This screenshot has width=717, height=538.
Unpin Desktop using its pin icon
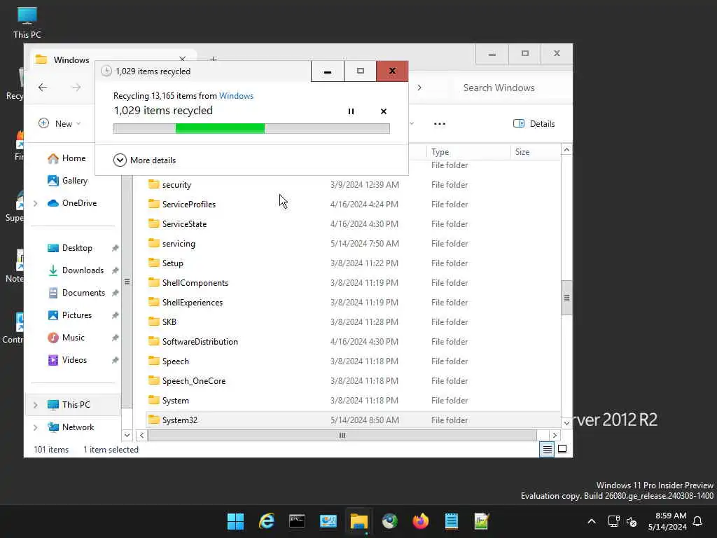pyautogui.click(x=116, y=248)
